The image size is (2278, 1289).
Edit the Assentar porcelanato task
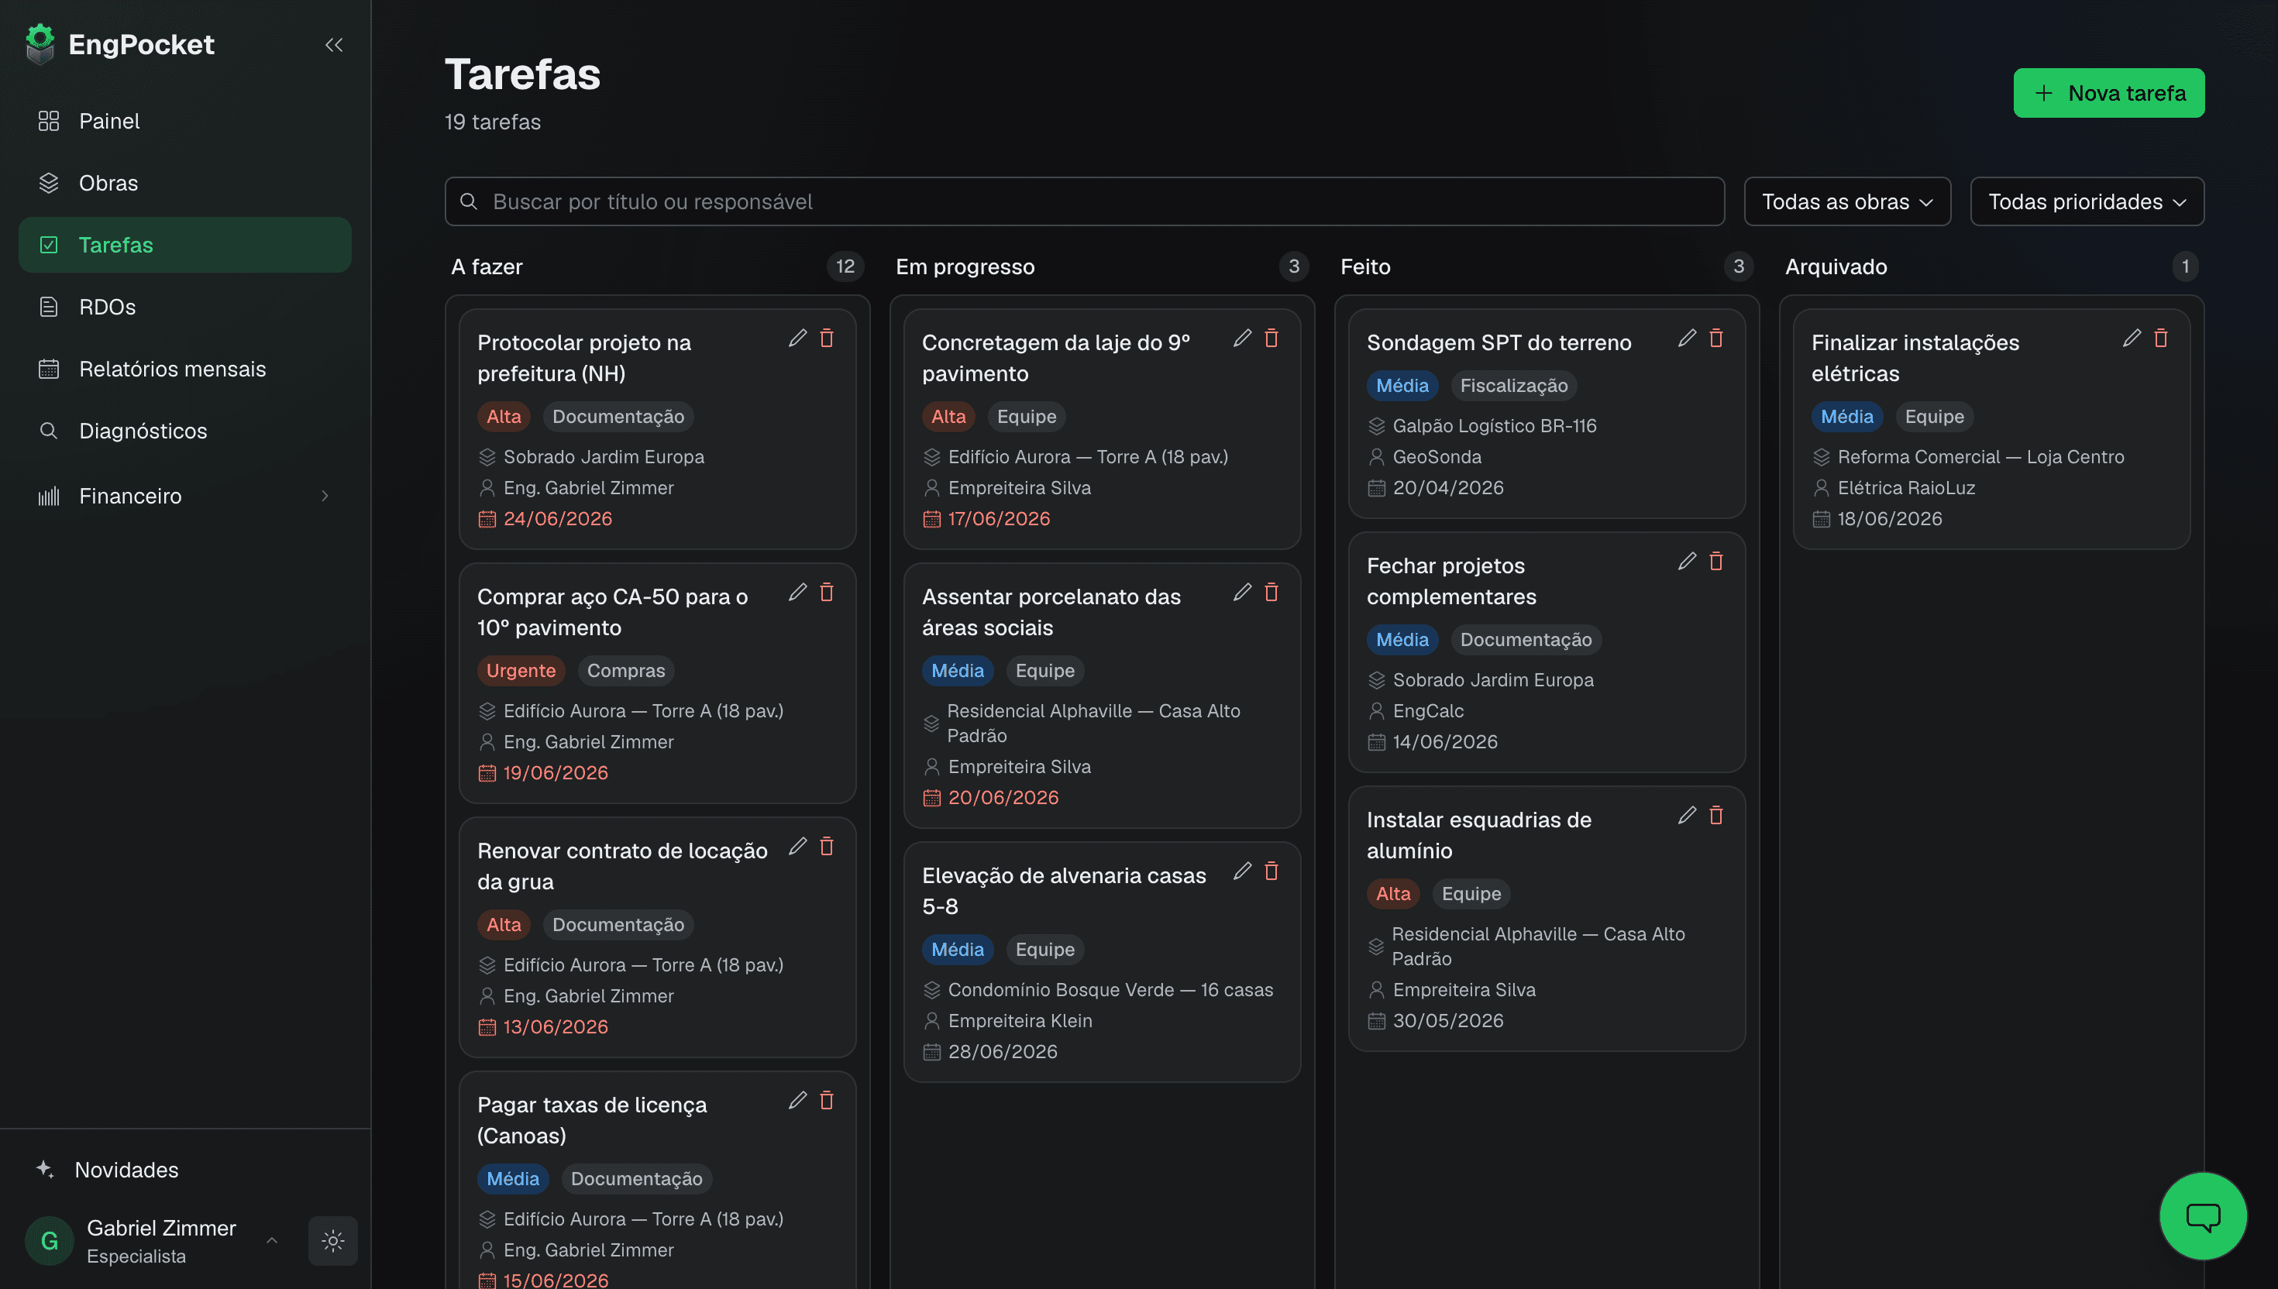[x=1242, y=591]
